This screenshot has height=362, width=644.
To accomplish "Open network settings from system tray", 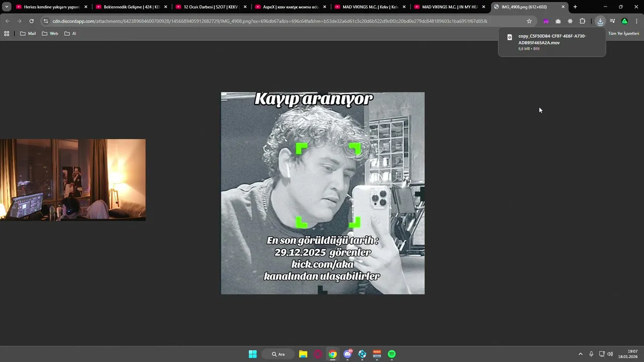I will tap(602, 354).
